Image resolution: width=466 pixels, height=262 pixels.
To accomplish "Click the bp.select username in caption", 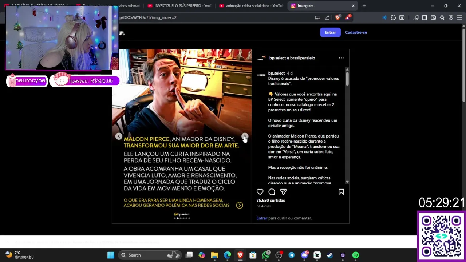I will 276,73.
